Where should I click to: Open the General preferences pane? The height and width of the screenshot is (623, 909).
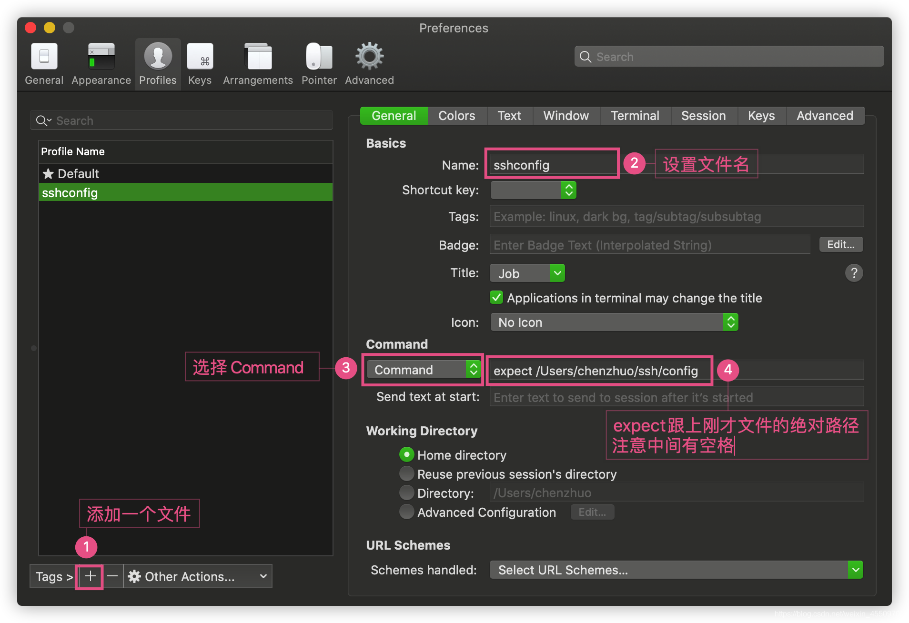point(44,63)
